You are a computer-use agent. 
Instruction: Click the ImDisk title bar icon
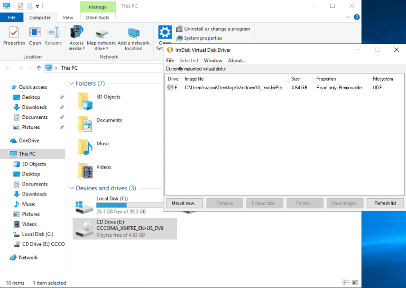[x=170, y=50]
